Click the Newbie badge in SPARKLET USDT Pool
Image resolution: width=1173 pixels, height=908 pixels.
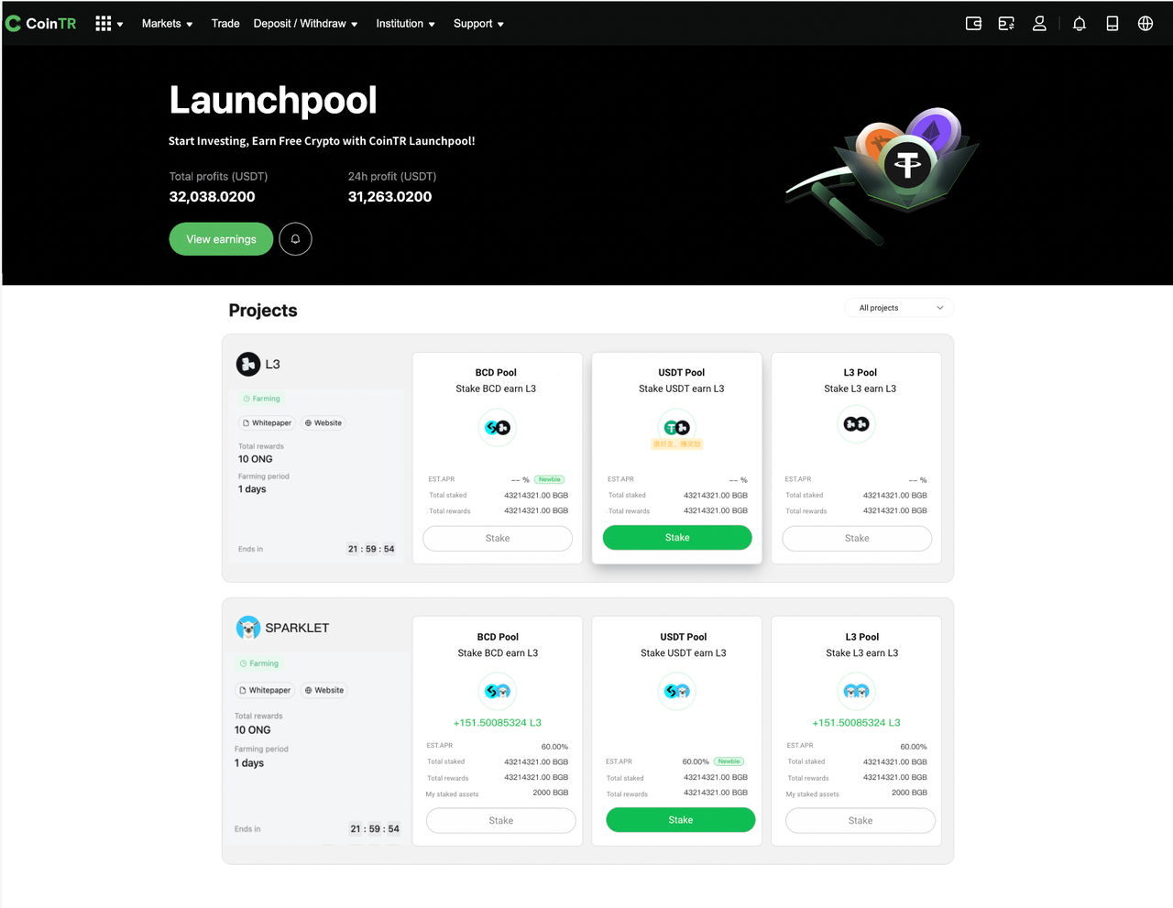pos(729,761)
